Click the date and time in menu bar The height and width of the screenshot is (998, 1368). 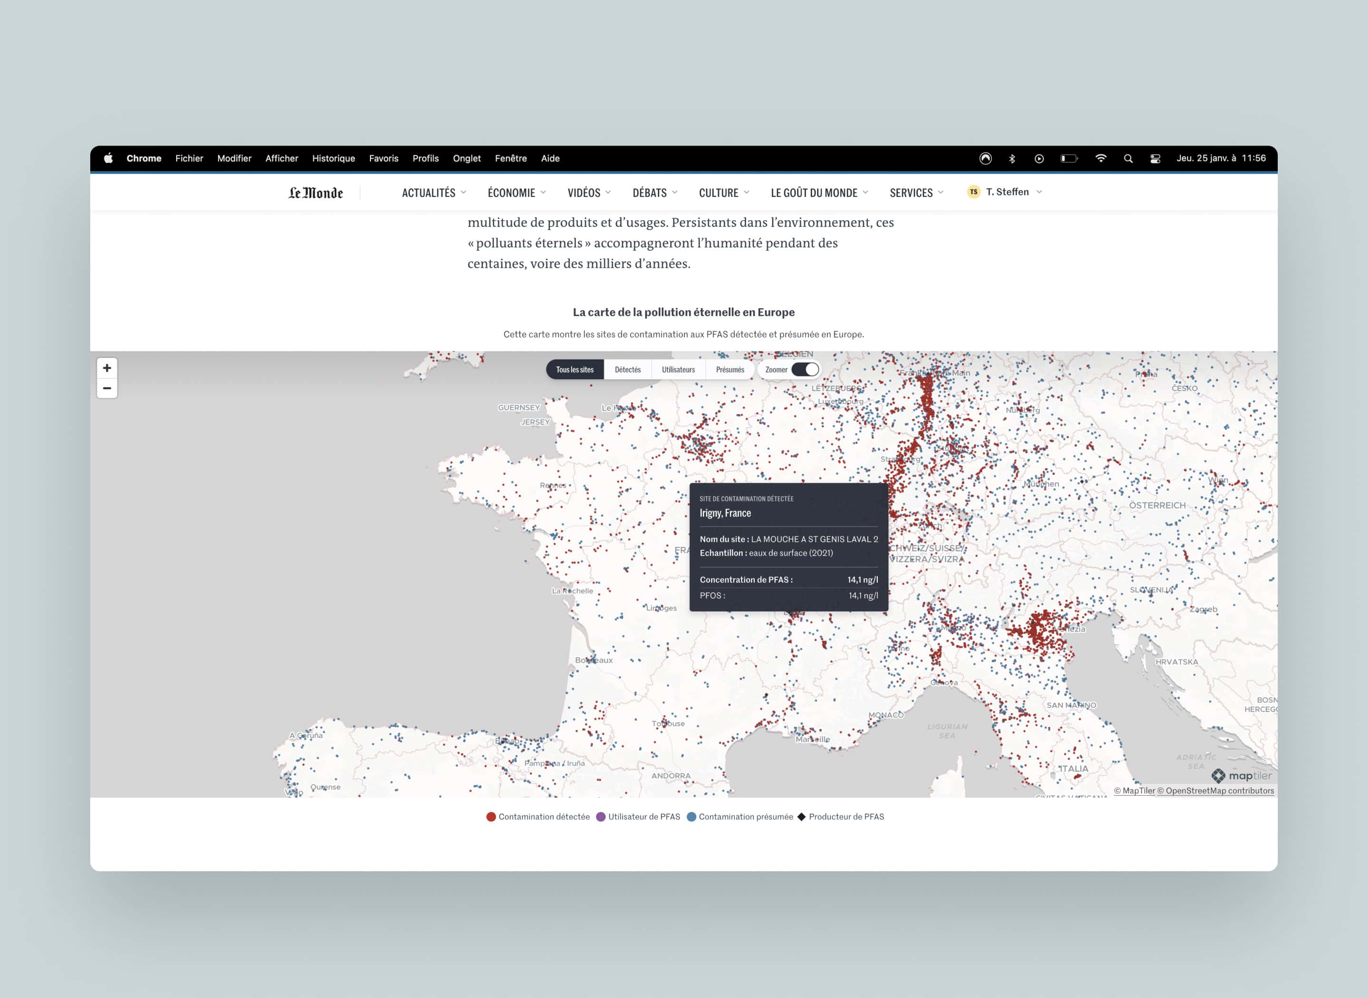[x=1221, y=158]
